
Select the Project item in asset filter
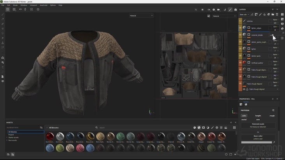coord(11,135)
